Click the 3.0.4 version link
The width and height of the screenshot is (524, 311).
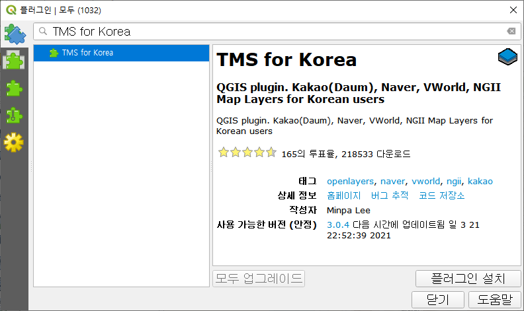pyautogui.click(x=338, y=225)
